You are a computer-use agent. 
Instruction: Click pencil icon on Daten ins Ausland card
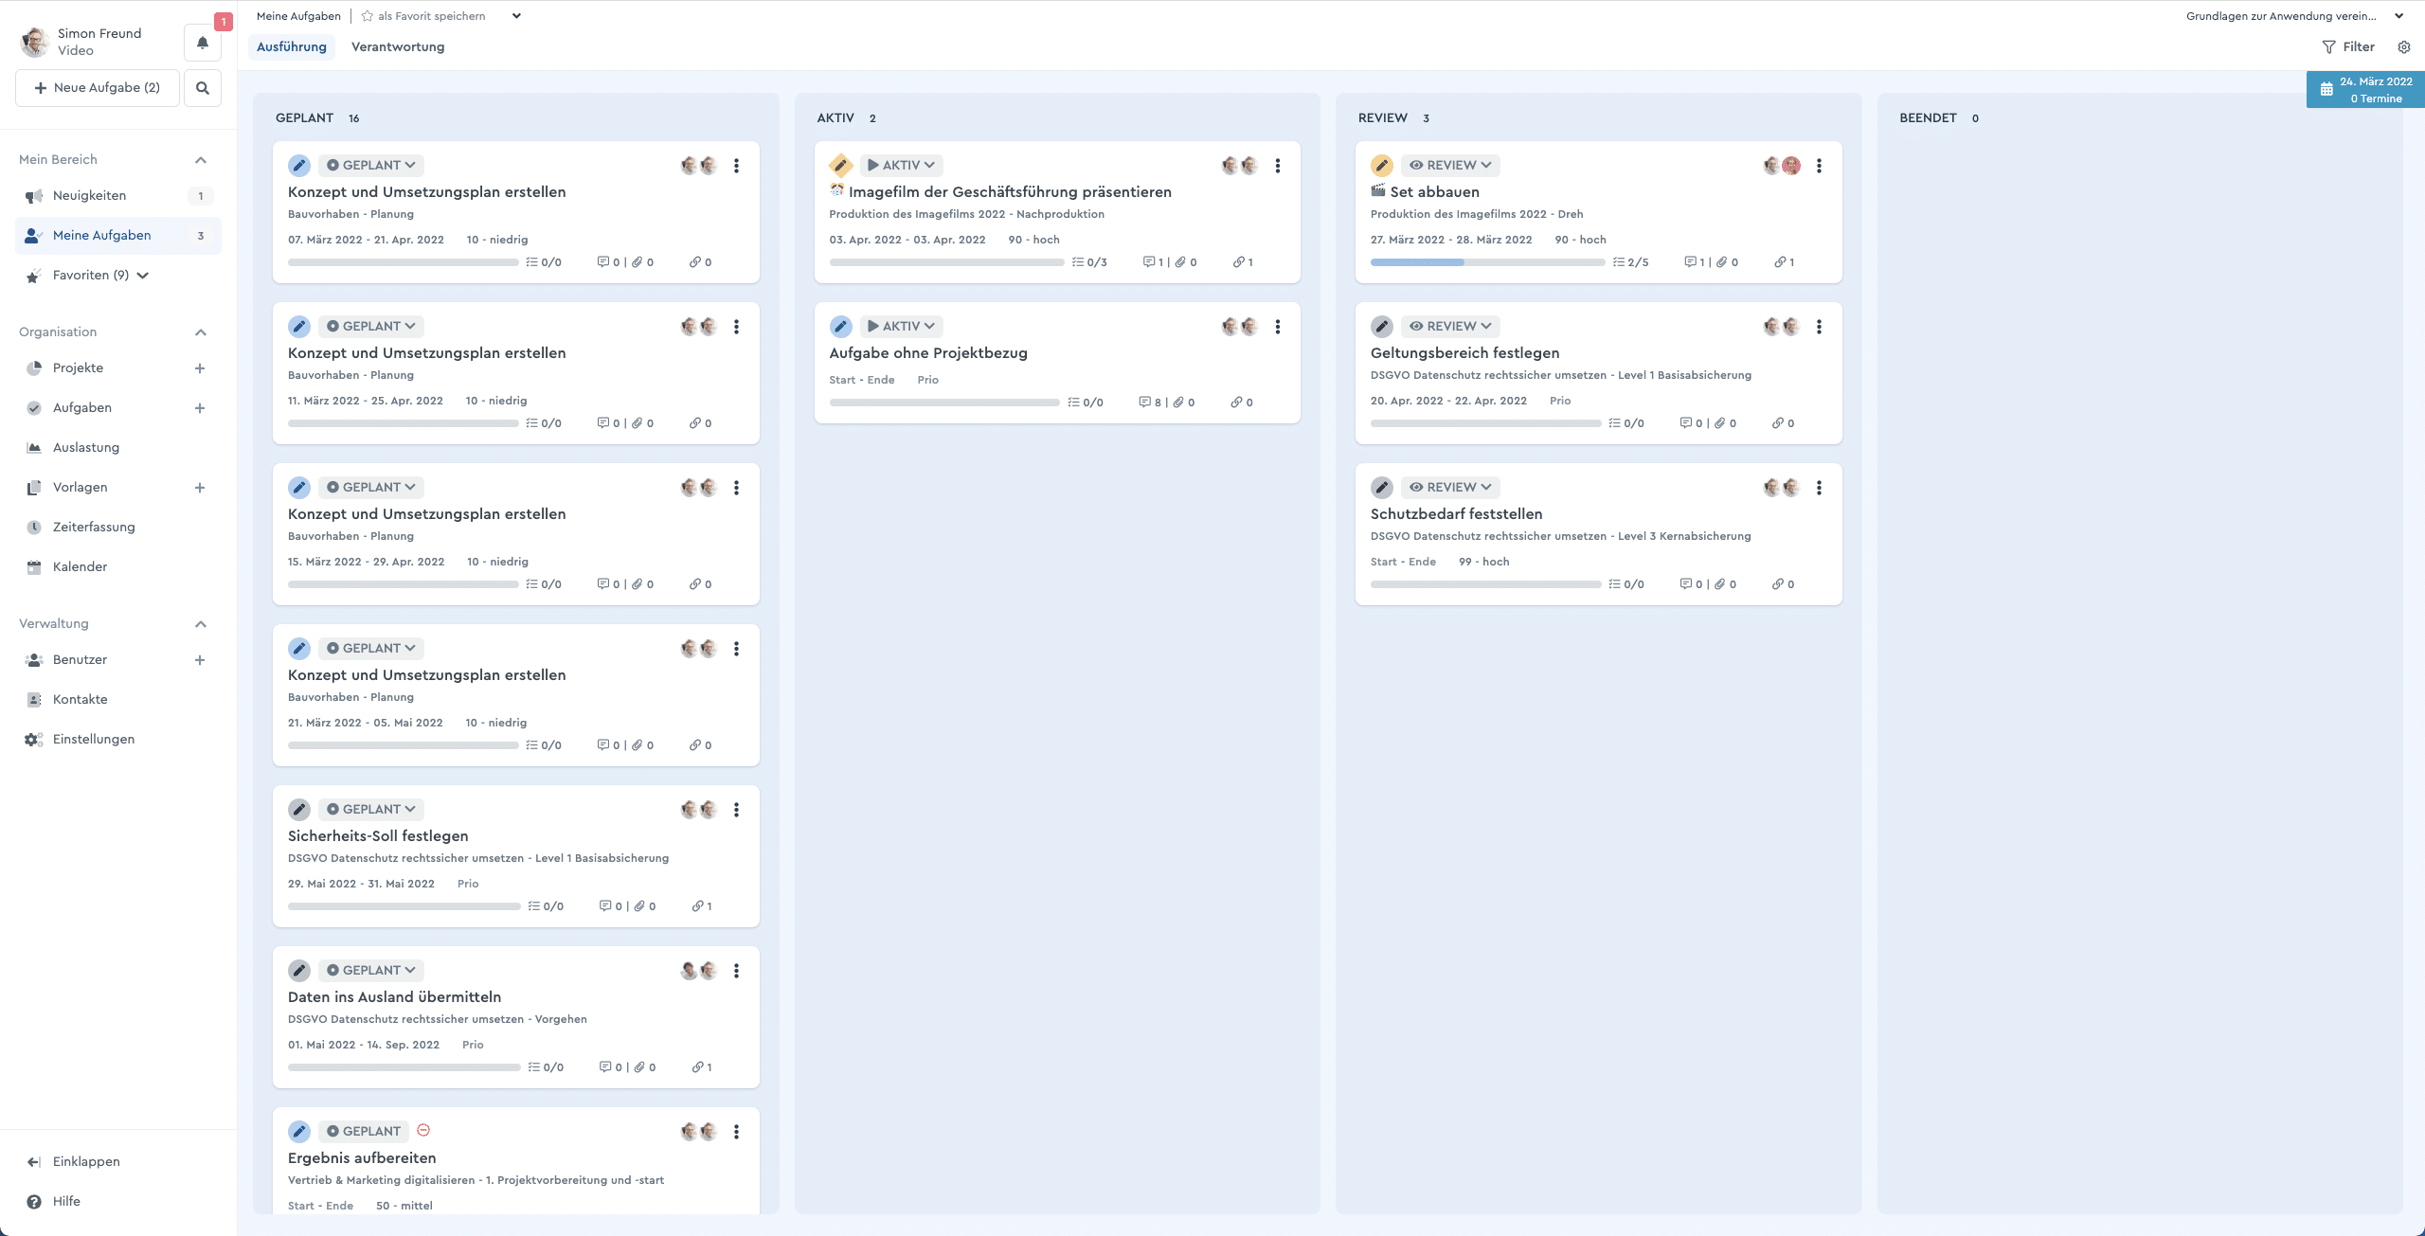[299, 971]
